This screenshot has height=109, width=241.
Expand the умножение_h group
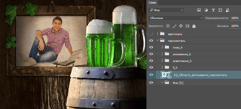162,54
